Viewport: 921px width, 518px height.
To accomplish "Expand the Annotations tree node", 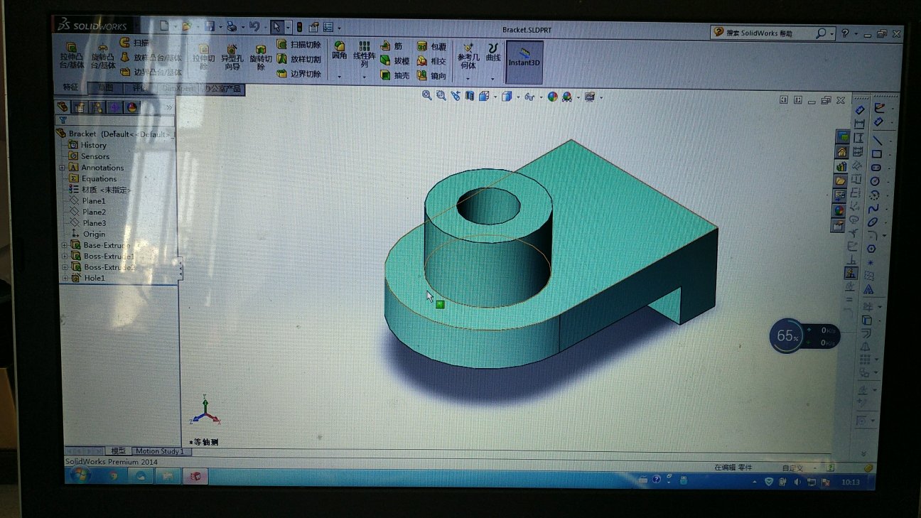I will [x=63, y=168].
